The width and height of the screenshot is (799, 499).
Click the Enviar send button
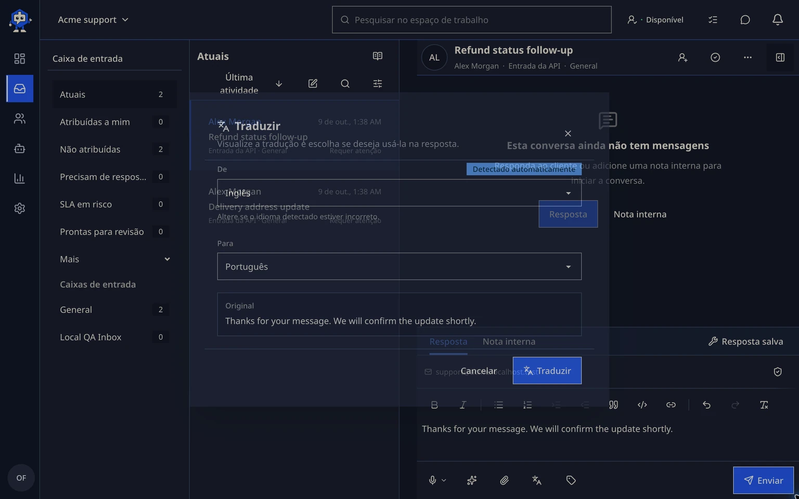[763, 480]
